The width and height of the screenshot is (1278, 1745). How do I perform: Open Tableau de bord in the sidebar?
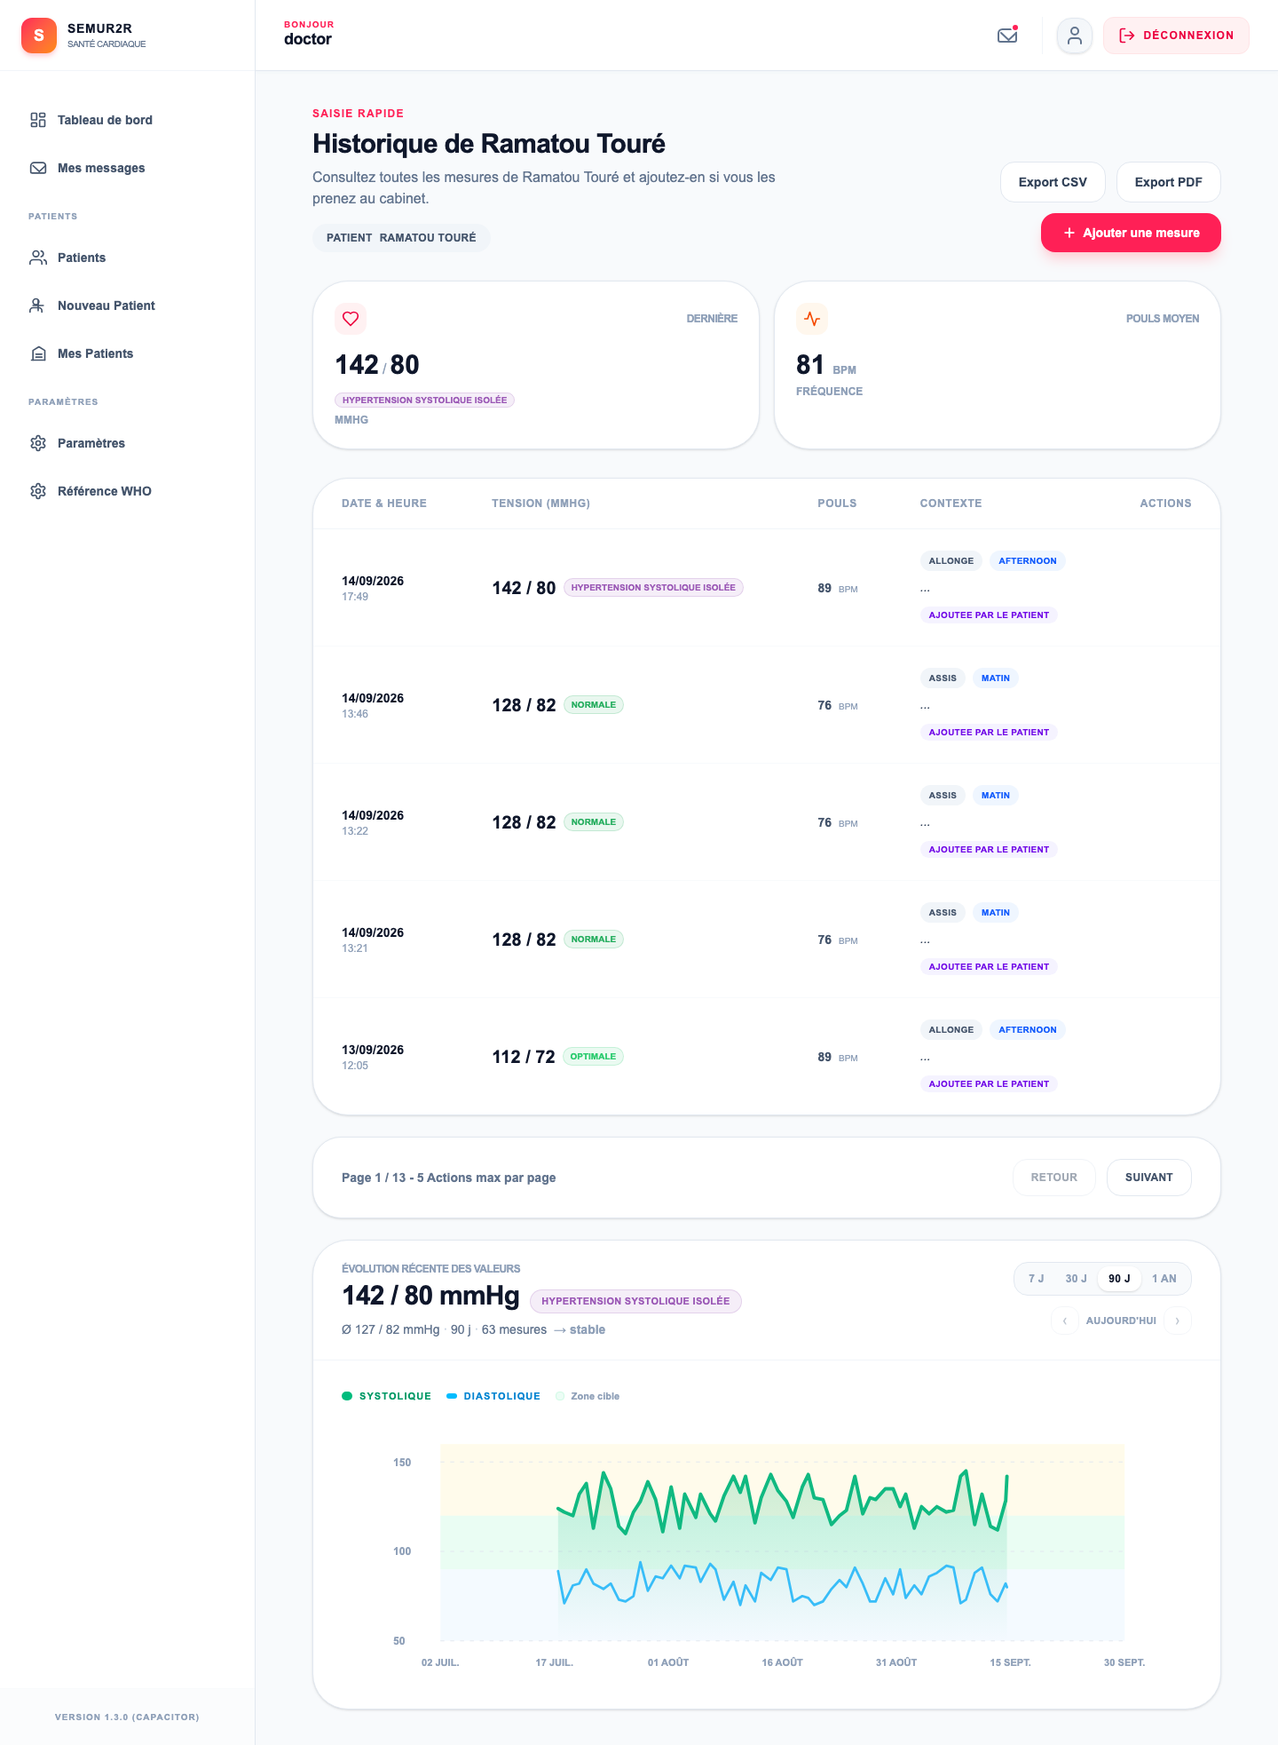(x=128, y=120)
